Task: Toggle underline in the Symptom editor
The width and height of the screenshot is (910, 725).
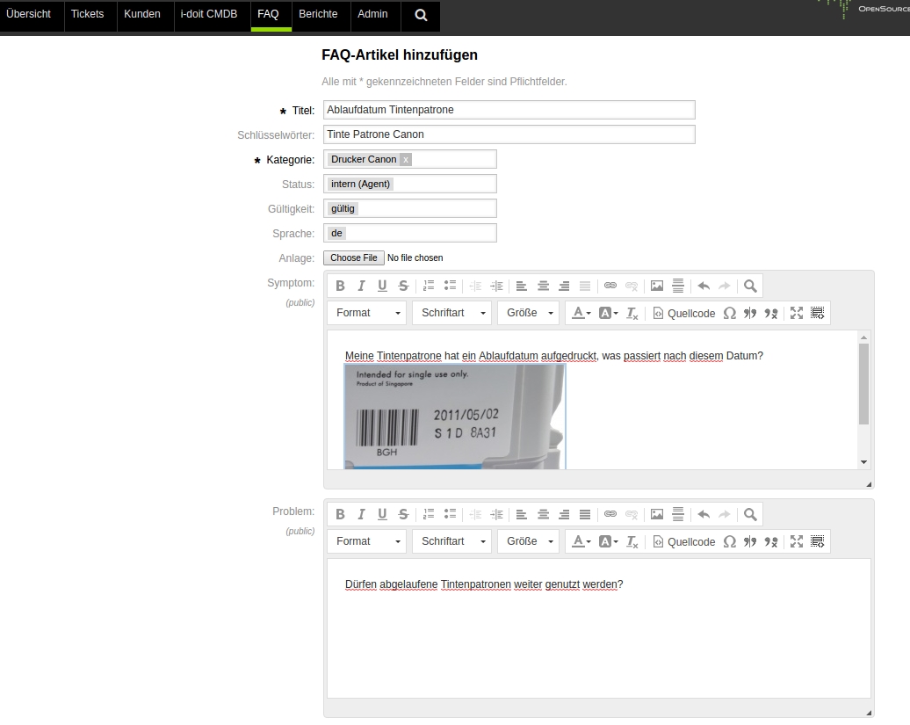Action: click(382, 286)
